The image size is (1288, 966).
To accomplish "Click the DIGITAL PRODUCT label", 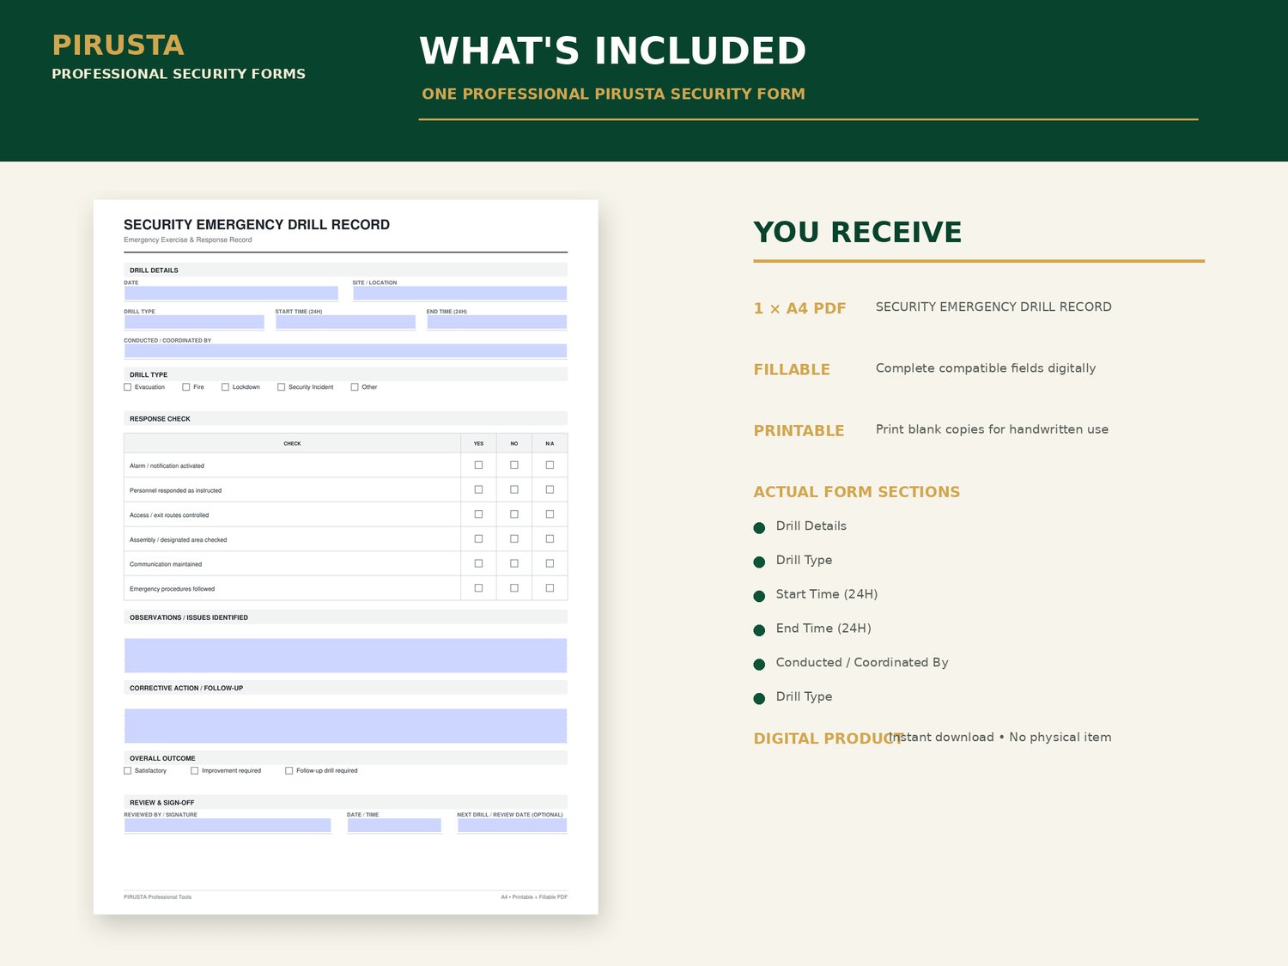I will tap(829, 738).
